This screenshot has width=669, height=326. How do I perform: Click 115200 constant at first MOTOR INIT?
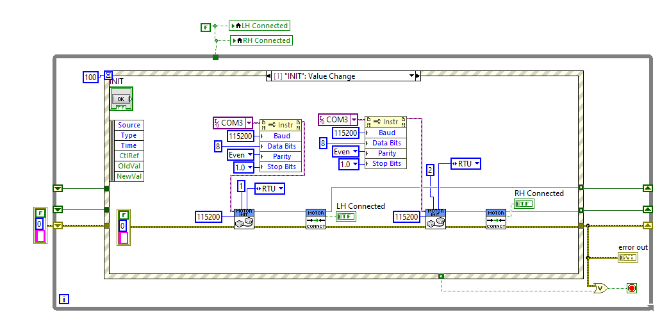(209, 216)
